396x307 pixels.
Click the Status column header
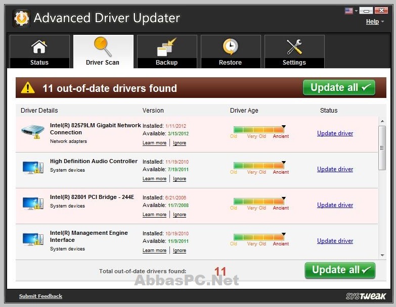(329, 111)
